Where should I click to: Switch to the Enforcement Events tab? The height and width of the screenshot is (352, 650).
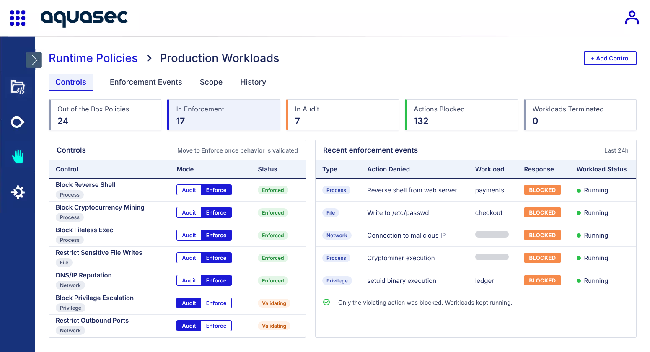tap(146, 82)
